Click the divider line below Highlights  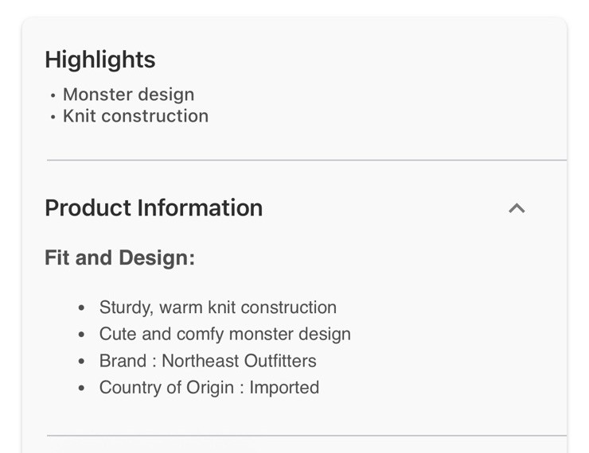click(306, 161)
